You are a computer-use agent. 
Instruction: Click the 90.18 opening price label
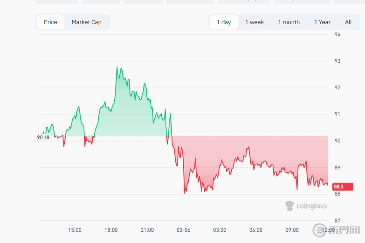point(43,137)
